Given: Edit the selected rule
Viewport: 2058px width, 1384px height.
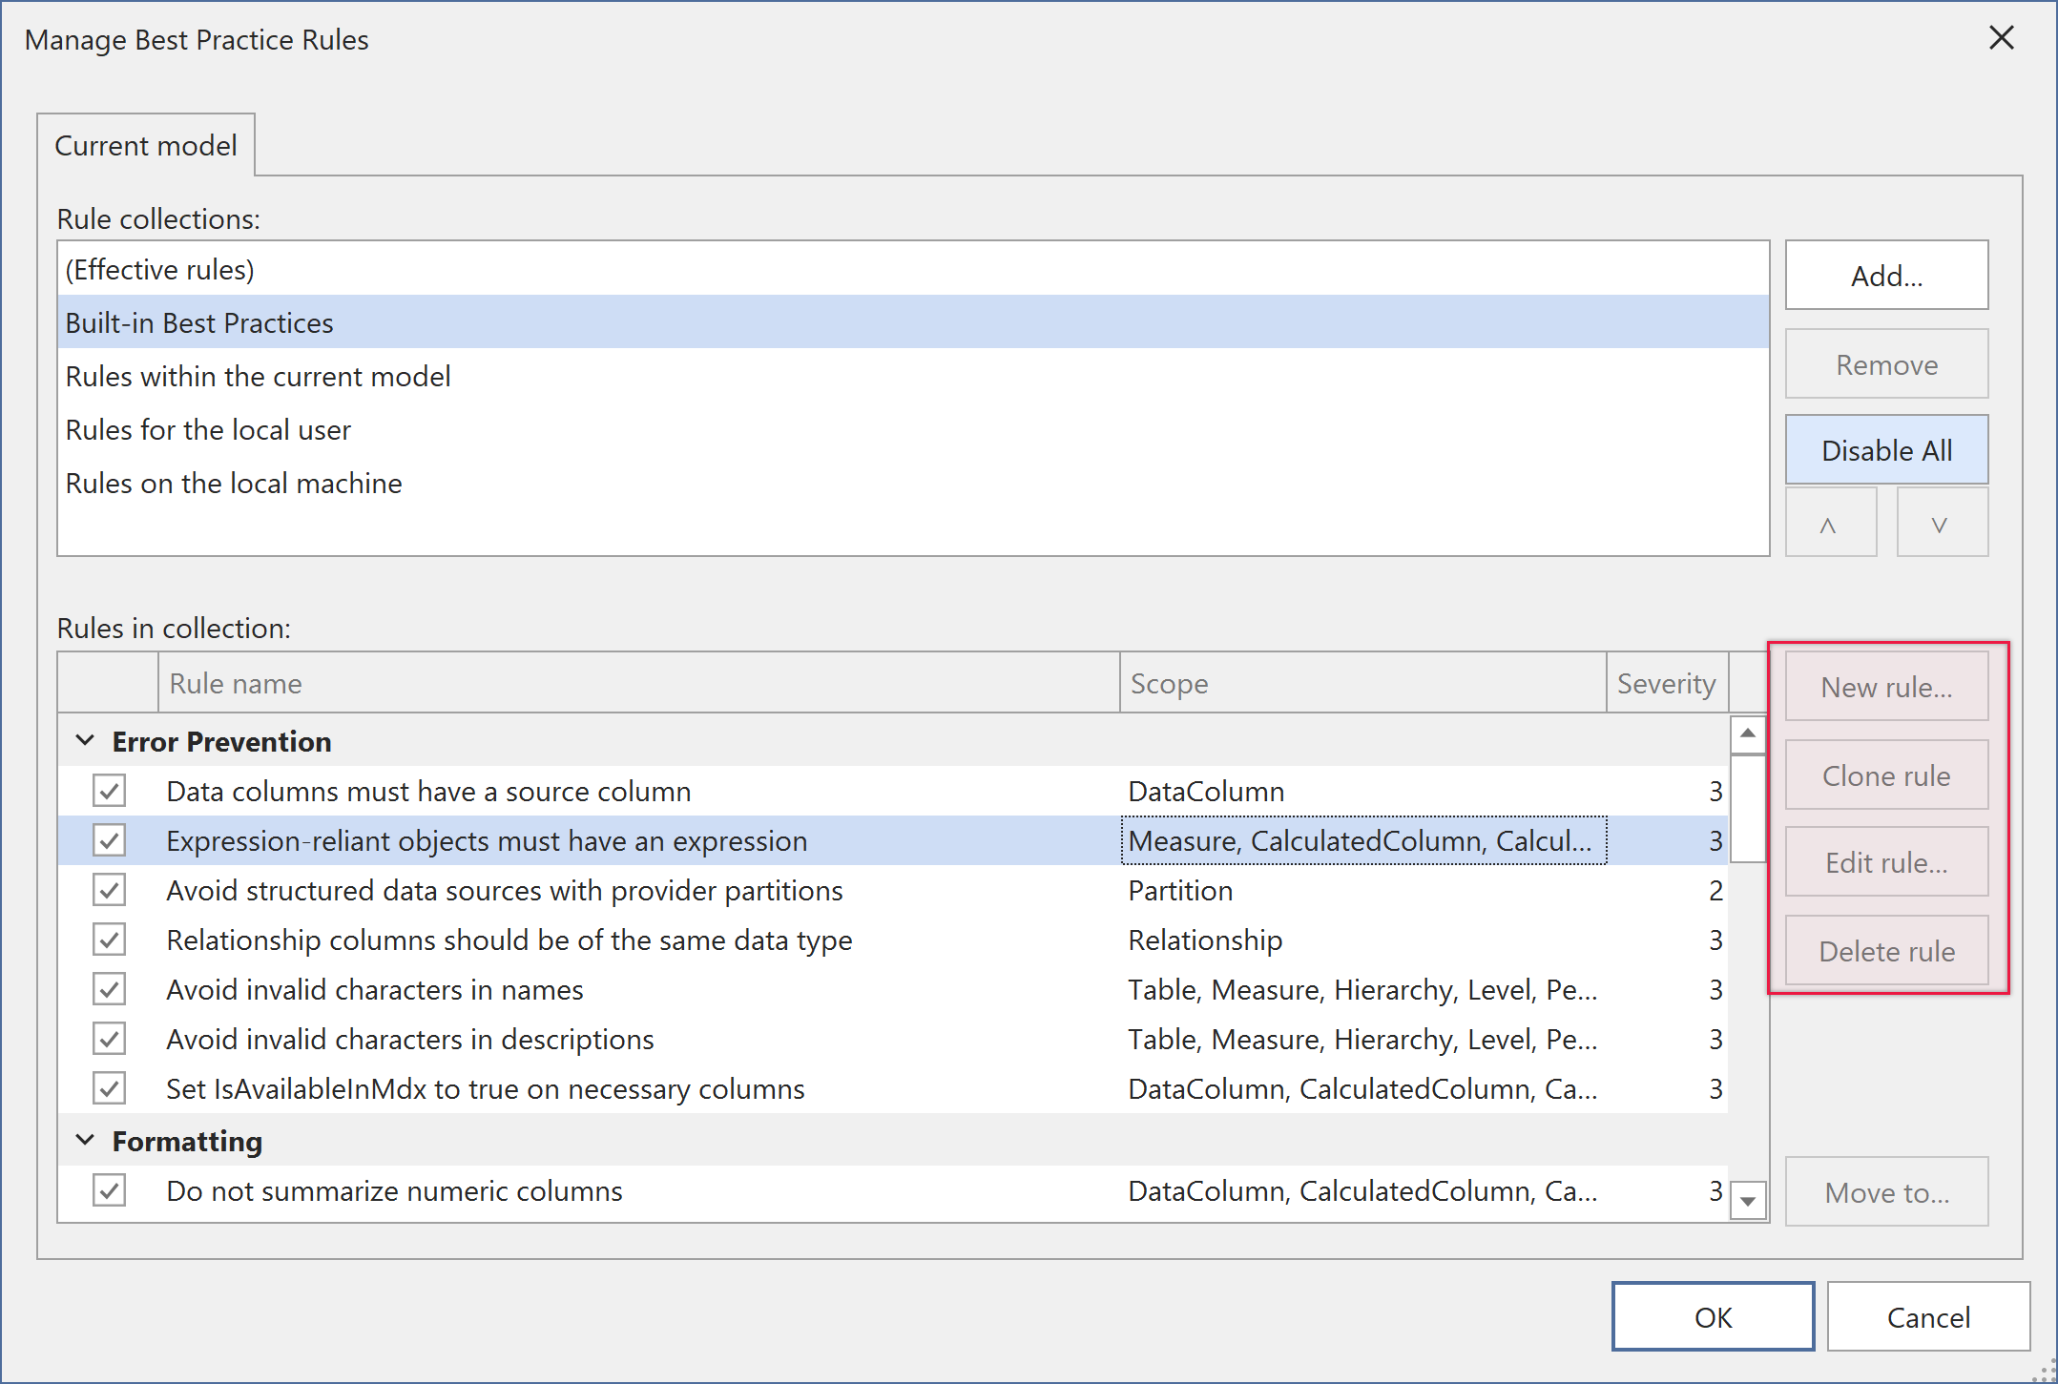Looking at the screenshot, I should 1886,861.
